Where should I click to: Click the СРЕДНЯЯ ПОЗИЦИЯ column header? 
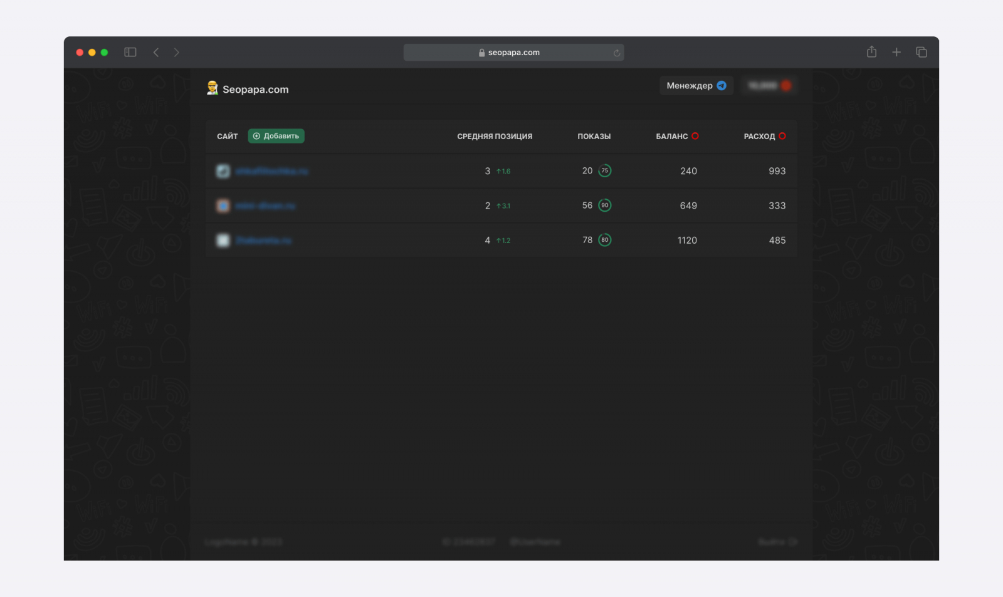pos(495,137)
